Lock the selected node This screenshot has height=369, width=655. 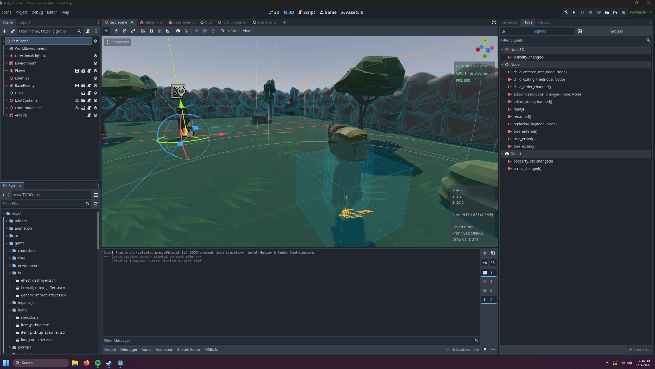(x=151, y=31)
